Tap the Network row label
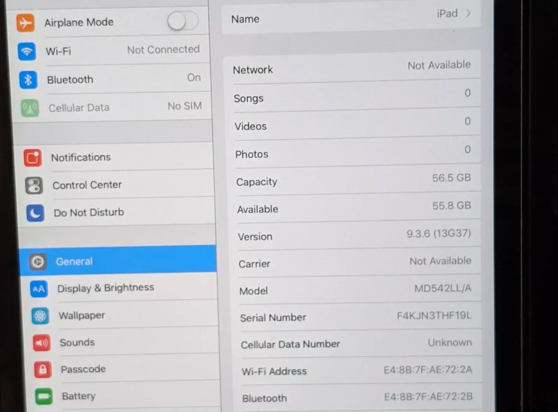This screenshot has width=558, height=412. point(253,70)
